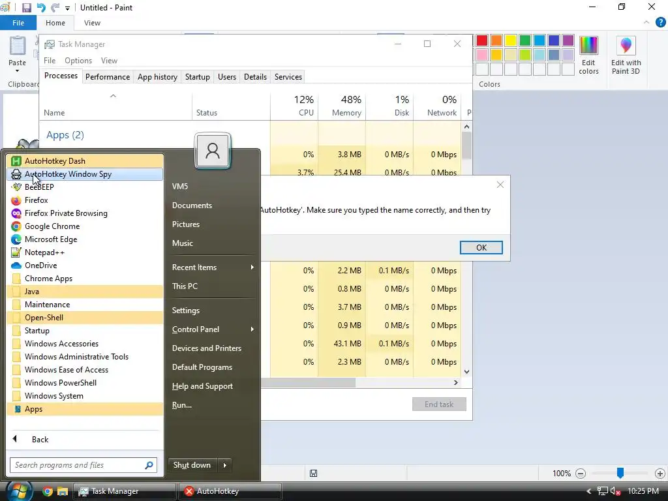Open AutoHotkey Dash from the start menu
Screen dimensions: 668x501
point(85,160)
